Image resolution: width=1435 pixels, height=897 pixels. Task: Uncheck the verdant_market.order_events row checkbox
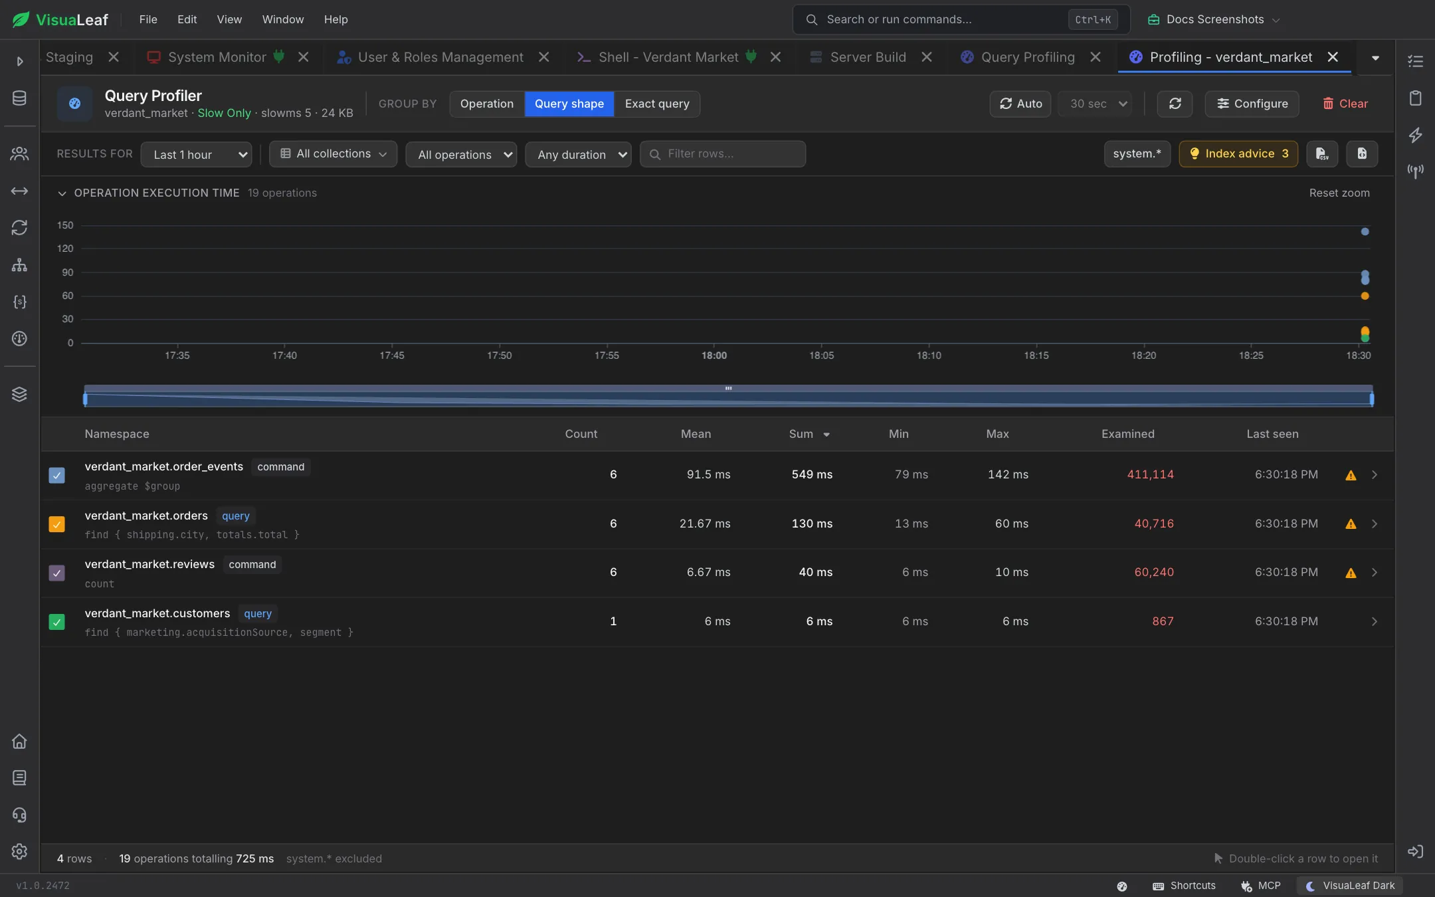57,475
